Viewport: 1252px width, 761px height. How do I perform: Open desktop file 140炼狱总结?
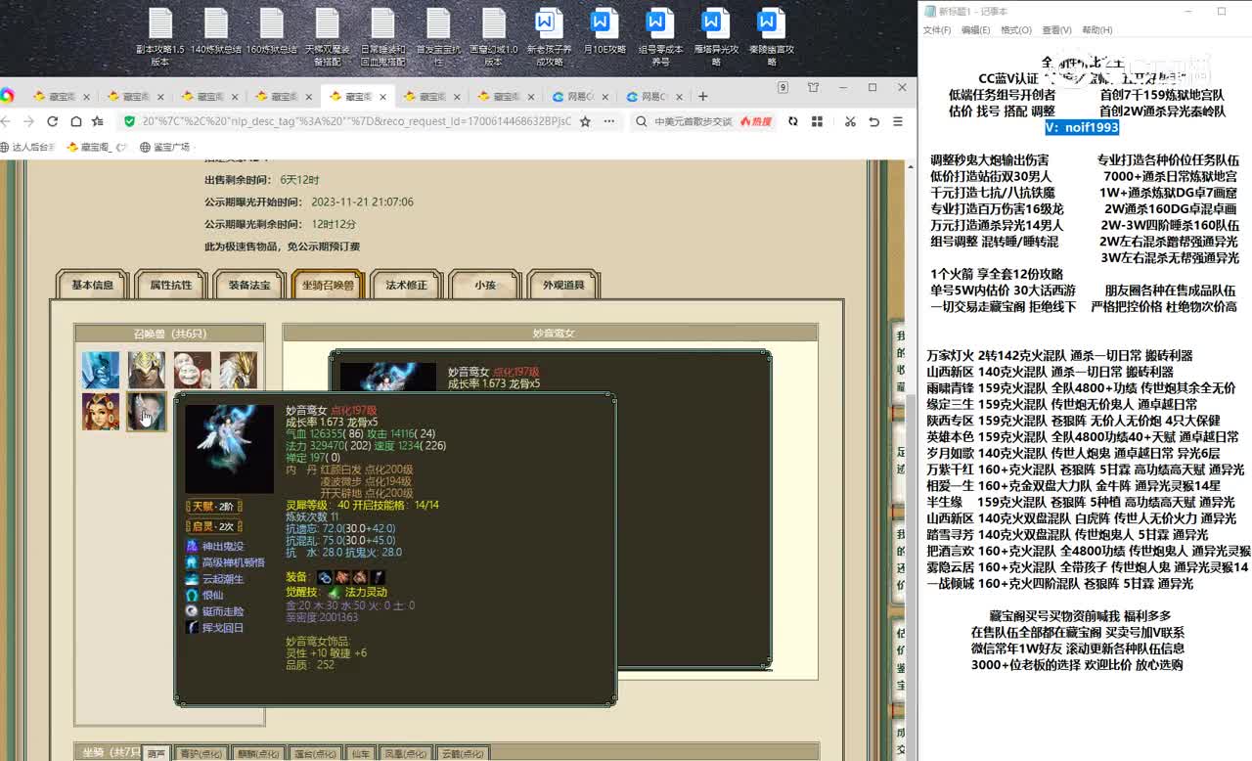(x=215, y=33)
